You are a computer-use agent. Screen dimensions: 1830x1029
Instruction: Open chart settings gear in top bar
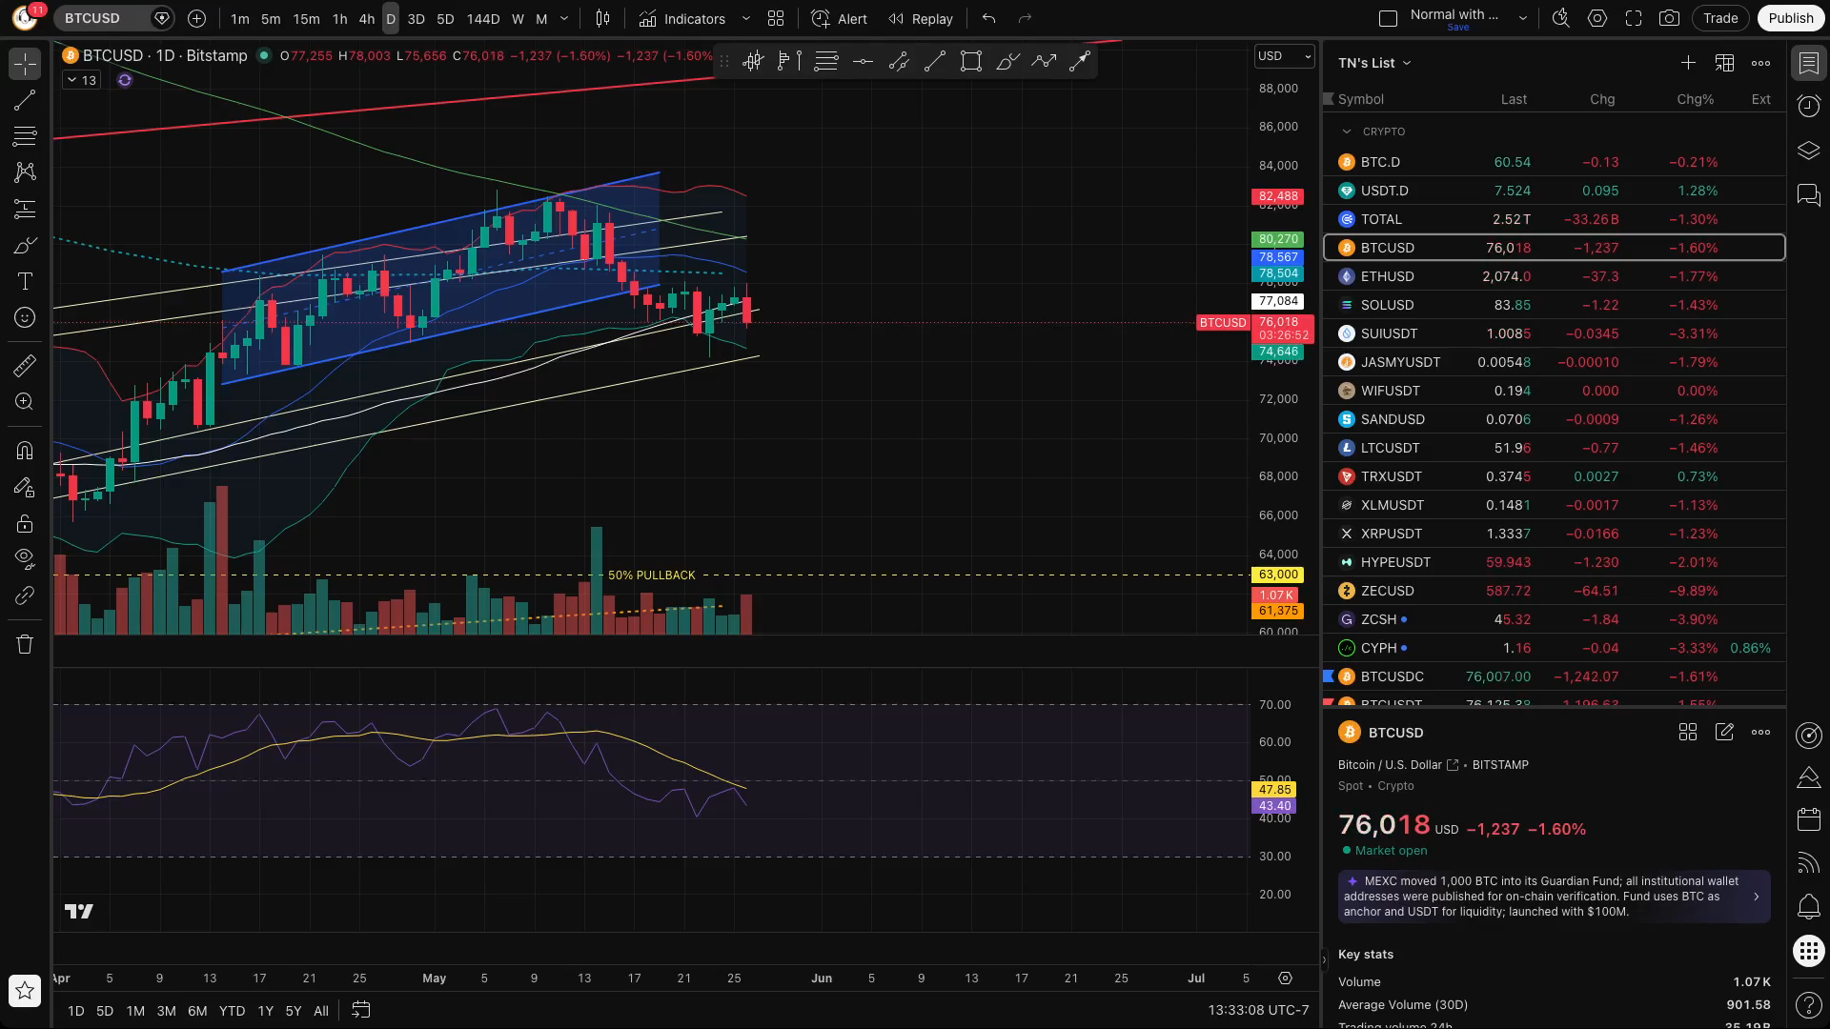pyautogui.click(x=1597, y=18)
